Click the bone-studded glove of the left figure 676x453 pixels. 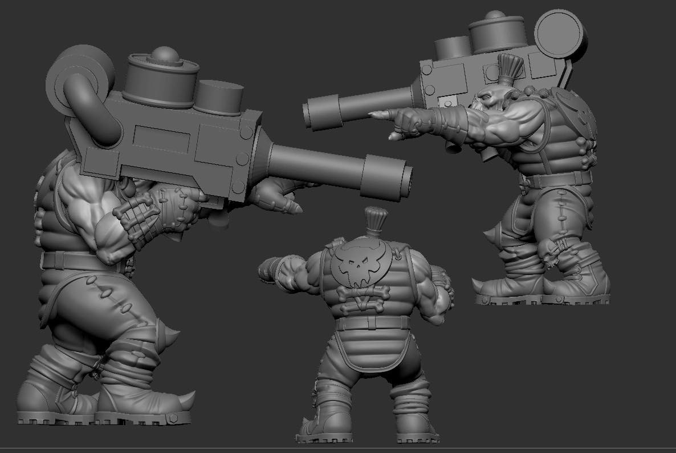point(157,216)
